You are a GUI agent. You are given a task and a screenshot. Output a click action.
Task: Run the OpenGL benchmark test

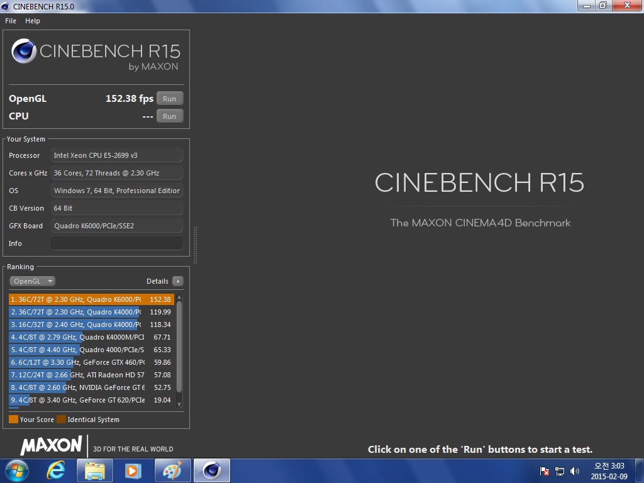click(170, 99)
